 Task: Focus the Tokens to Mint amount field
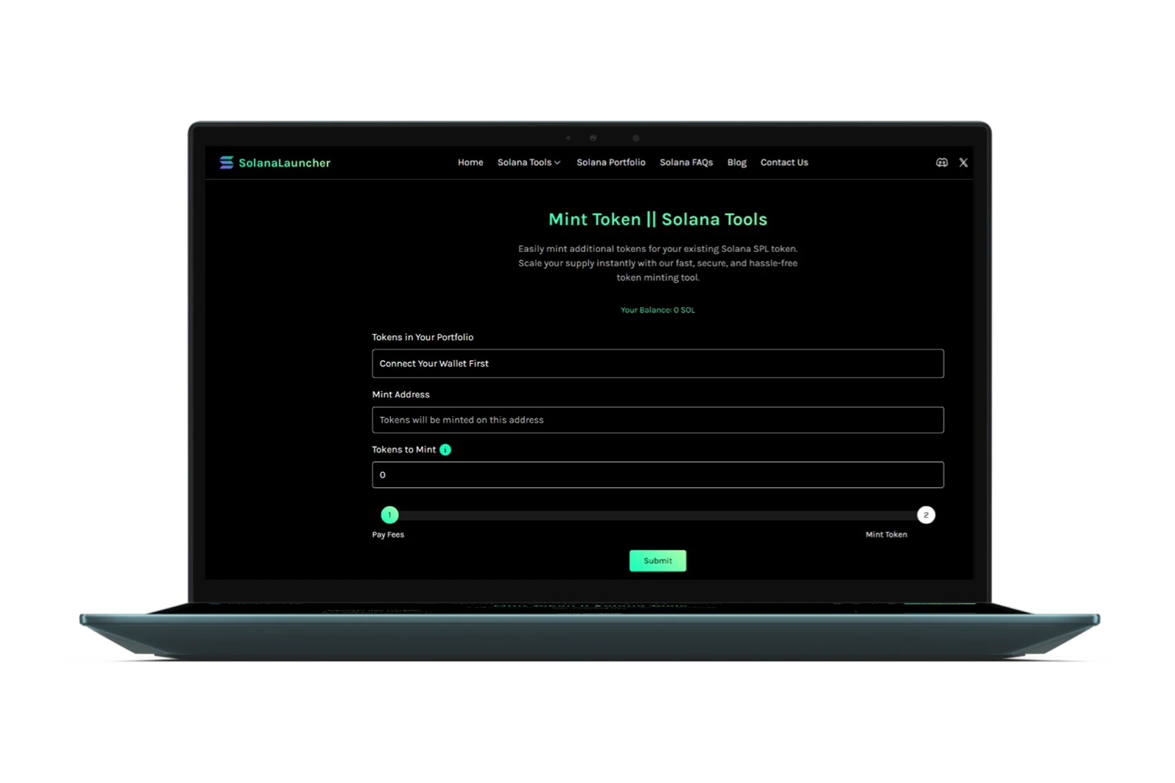point(658,475)
